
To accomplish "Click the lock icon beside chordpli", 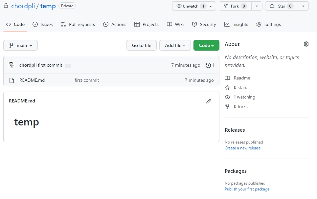I will 6,6.
